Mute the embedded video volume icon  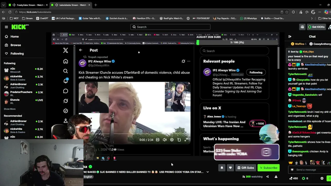[165, 140]
